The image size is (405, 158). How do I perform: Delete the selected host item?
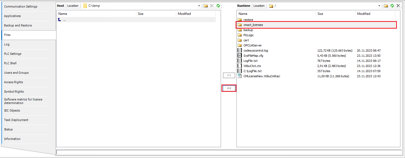(x=212, y=5)
